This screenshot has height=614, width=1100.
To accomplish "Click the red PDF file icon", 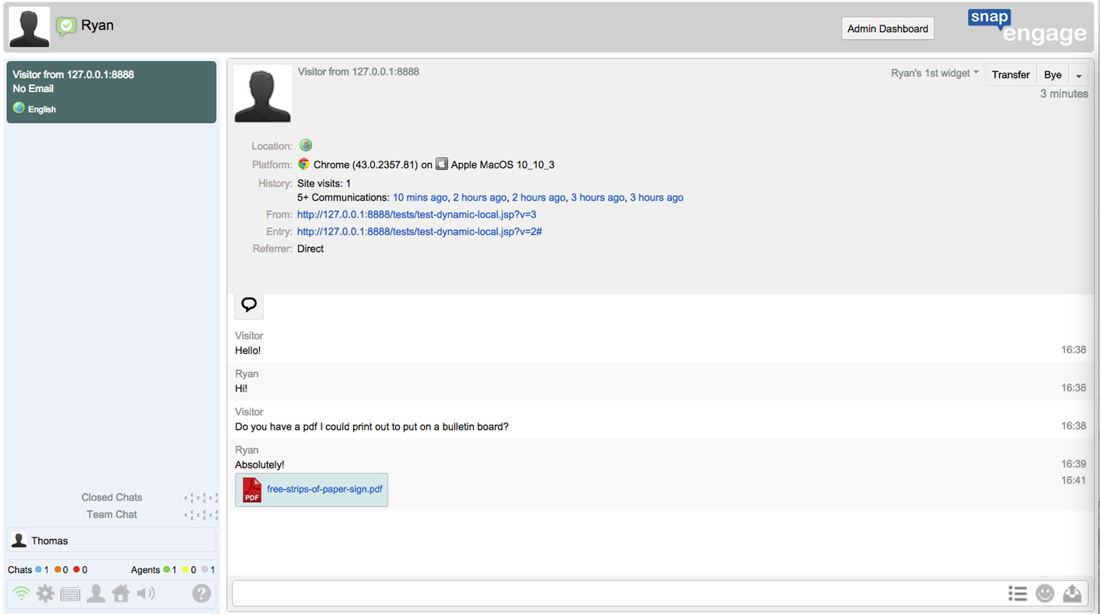I will pyautogui.click(x=252, y=490).
